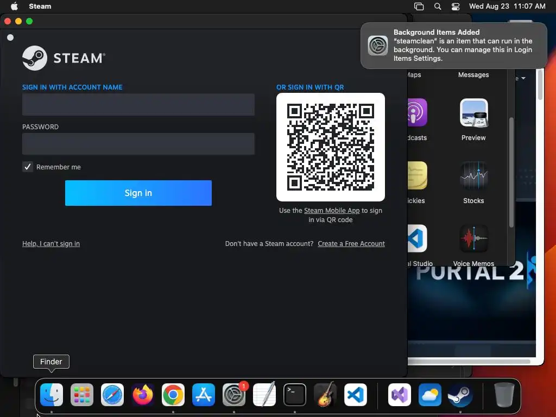Follow the Steam Mobile App link

332,210
